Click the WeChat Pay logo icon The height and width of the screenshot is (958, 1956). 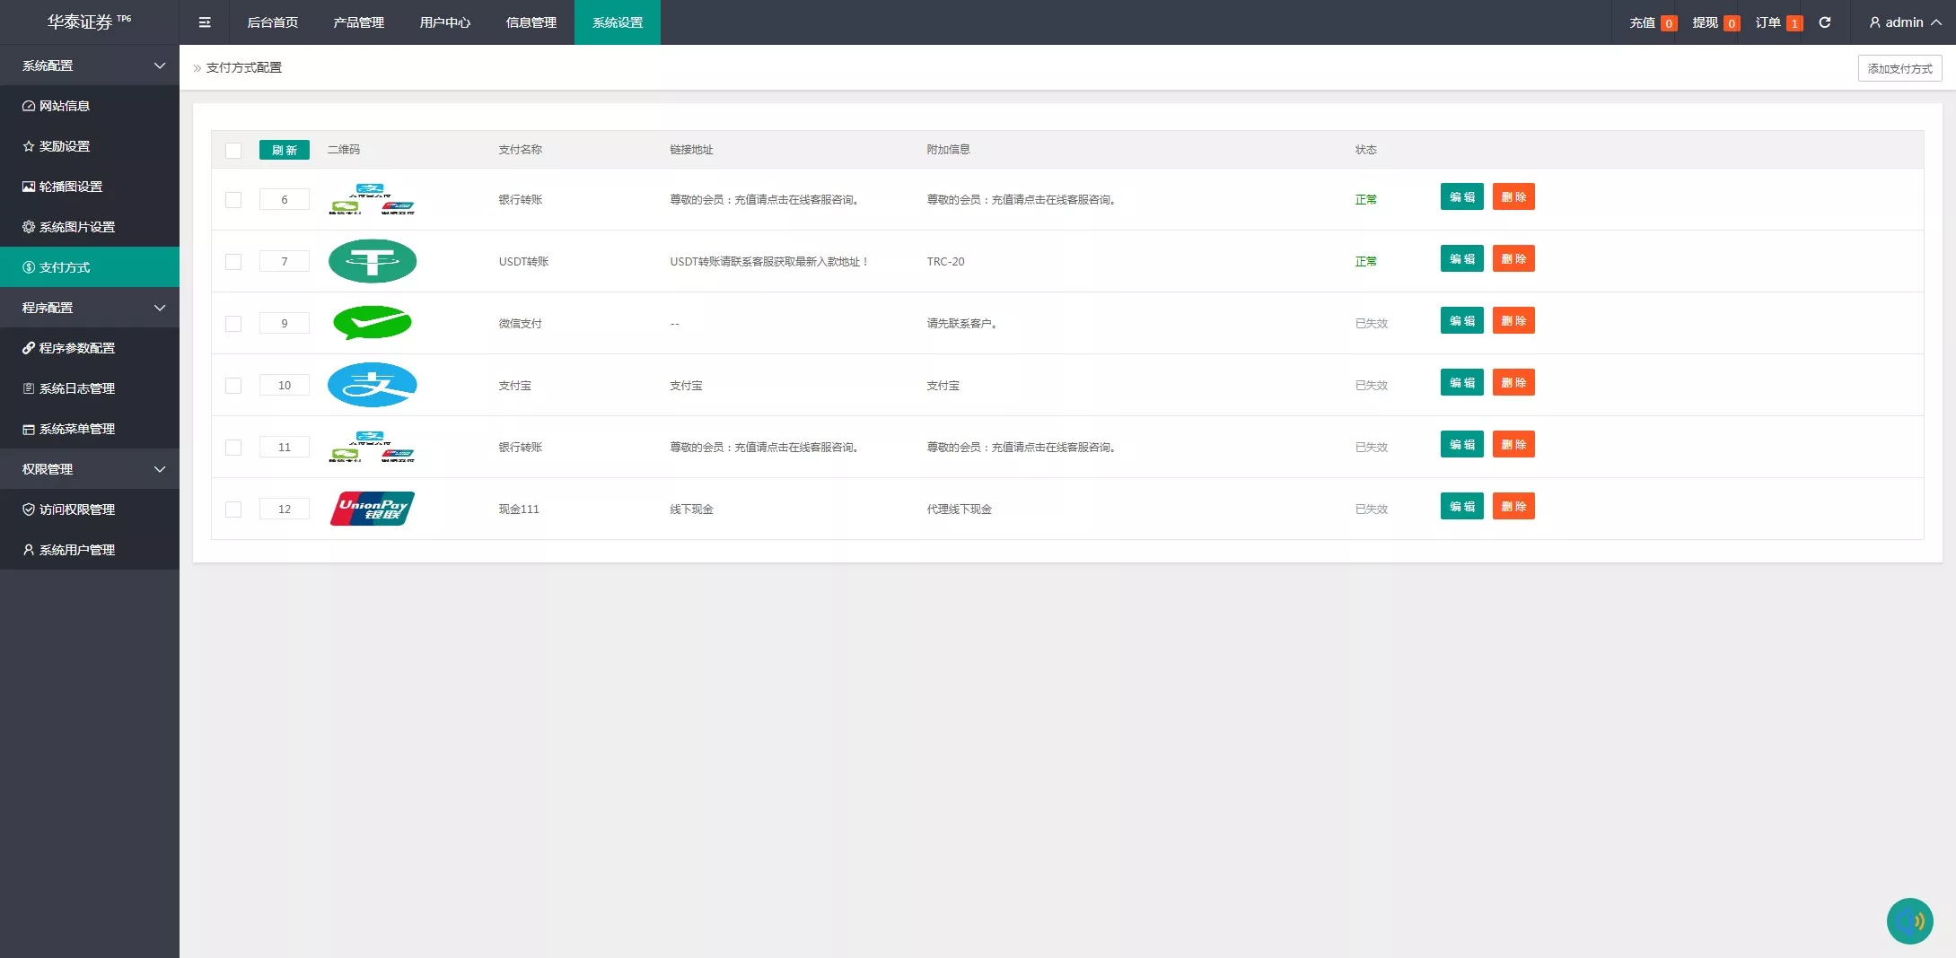373,323
